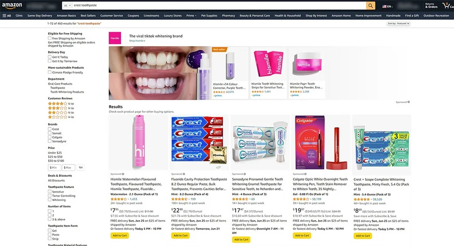The height and width of the screenshot is (246, 454).
Task: Go to Pet Supplies navigation item
Action: pyautogui.click(x=209, y=15)
